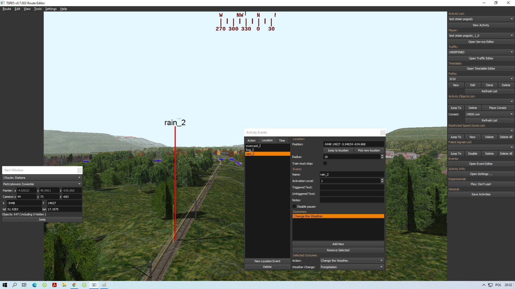Launch Adobe Acrobat from the taskbar
Viewport: 515px width, 289px height.
[x=54, y=285]
